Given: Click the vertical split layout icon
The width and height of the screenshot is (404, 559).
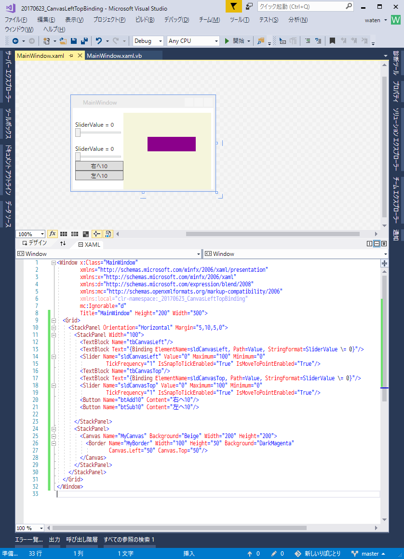Looking at the screenshot, I should tap(369, 243).
